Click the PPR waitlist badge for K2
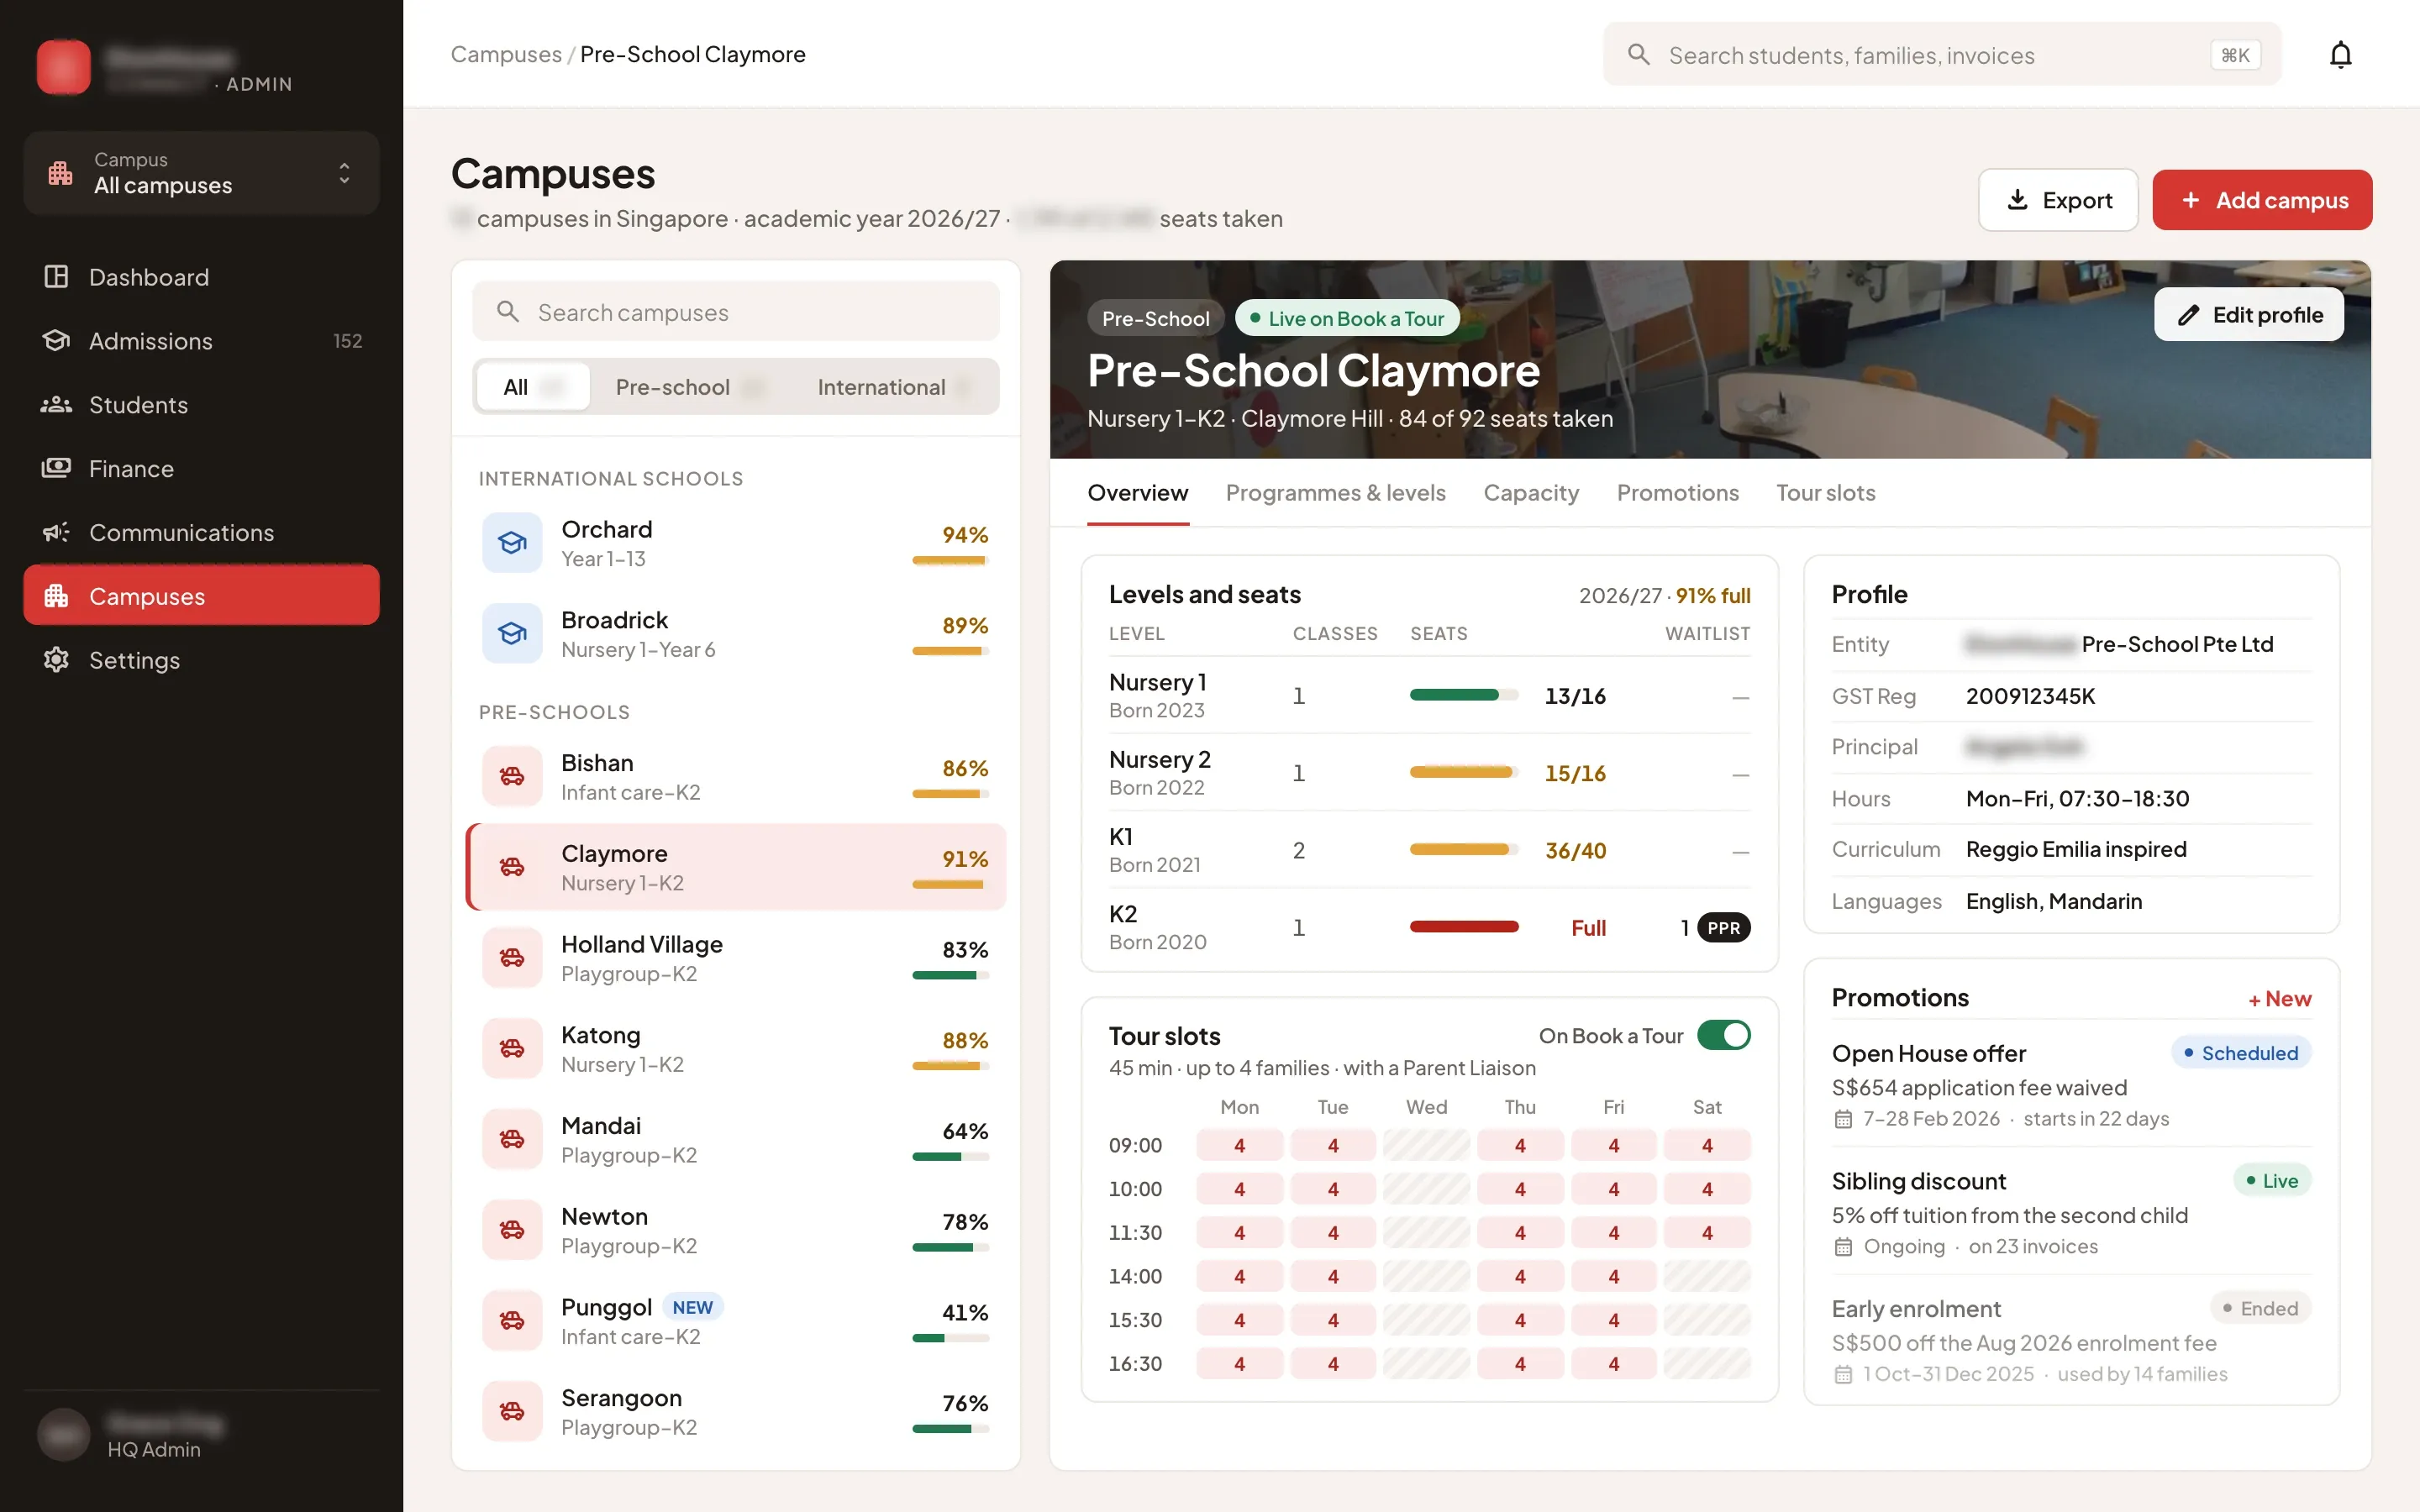The image size is (2420, 1512). [x=1723, y=928]
